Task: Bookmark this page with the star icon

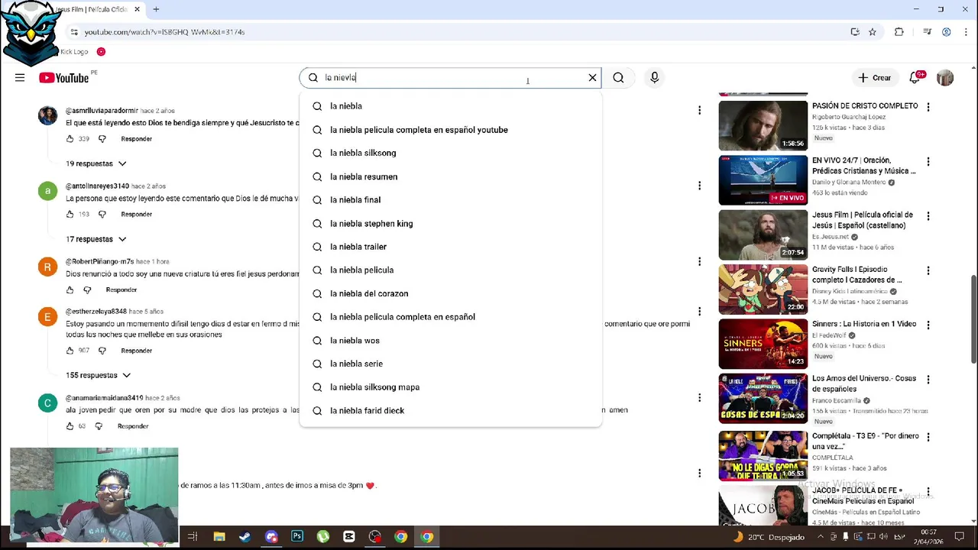Action: [873, 32]
